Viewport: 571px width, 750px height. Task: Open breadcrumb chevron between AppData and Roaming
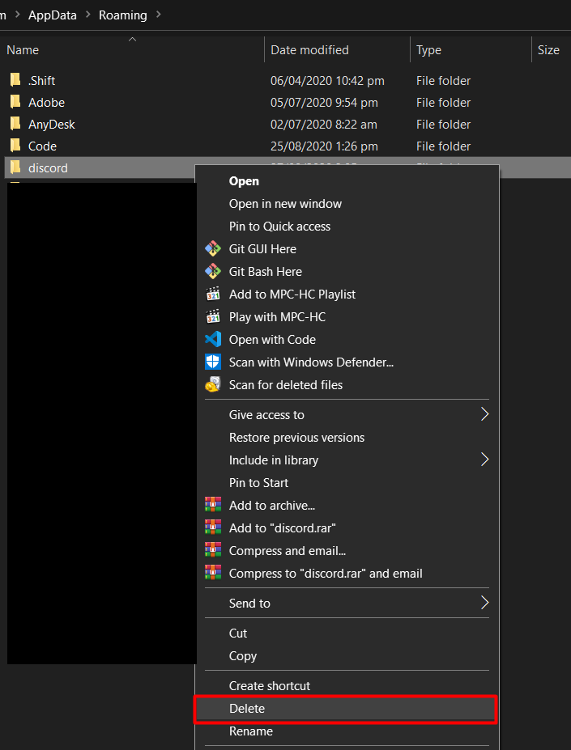click(x=88, y=15)
